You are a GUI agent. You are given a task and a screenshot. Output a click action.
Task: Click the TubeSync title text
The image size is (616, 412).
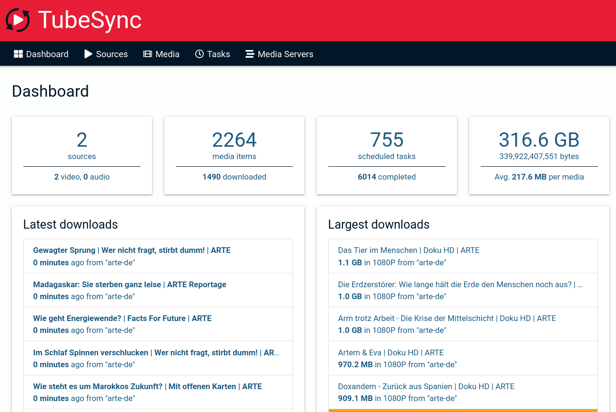click(x=90, y=20)
